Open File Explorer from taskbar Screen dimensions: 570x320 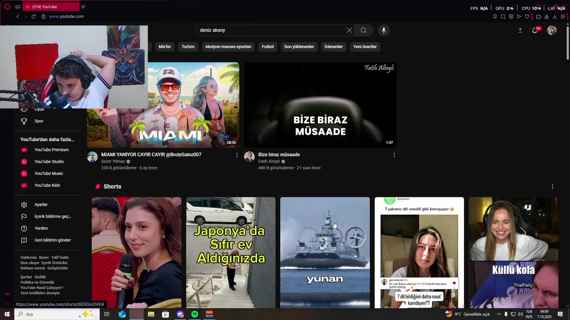click(x=151, y=314)
